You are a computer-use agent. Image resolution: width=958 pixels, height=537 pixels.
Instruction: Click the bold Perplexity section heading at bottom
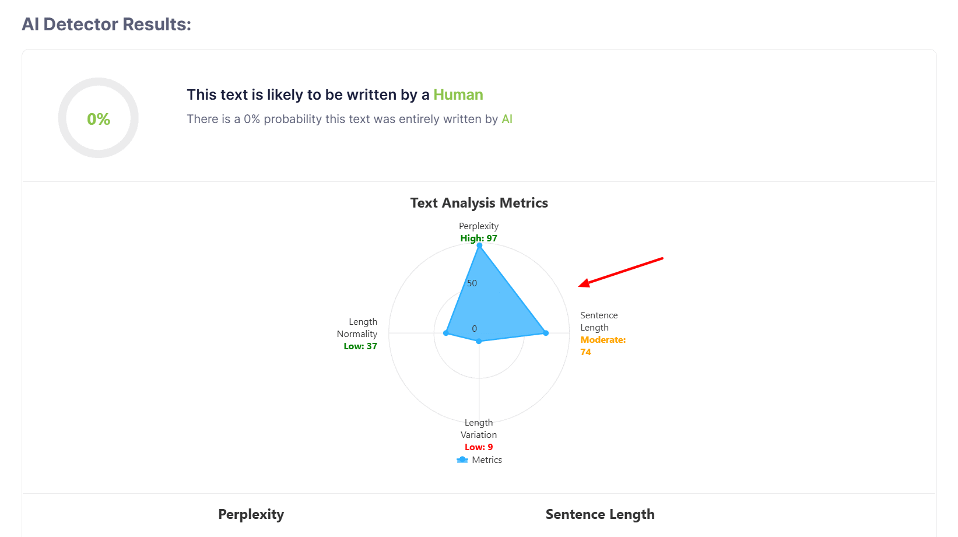point(251,514)
